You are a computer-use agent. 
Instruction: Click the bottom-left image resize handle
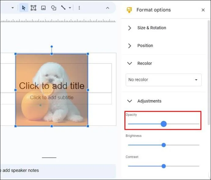click(x=16, y=126)
